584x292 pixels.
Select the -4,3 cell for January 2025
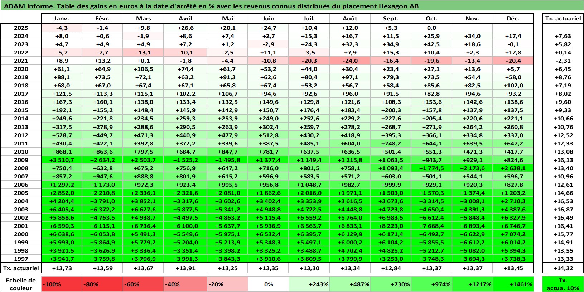62,28
